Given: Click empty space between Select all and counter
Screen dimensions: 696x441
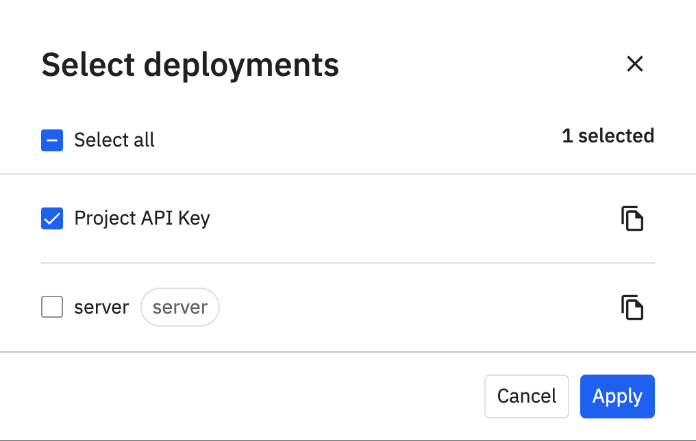Looking at the screenshot, I should 356,140.
